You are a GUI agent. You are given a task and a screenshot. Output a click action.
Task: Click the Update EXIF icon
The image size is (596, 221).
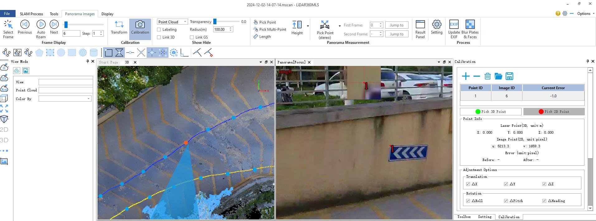tap(454, 29)
